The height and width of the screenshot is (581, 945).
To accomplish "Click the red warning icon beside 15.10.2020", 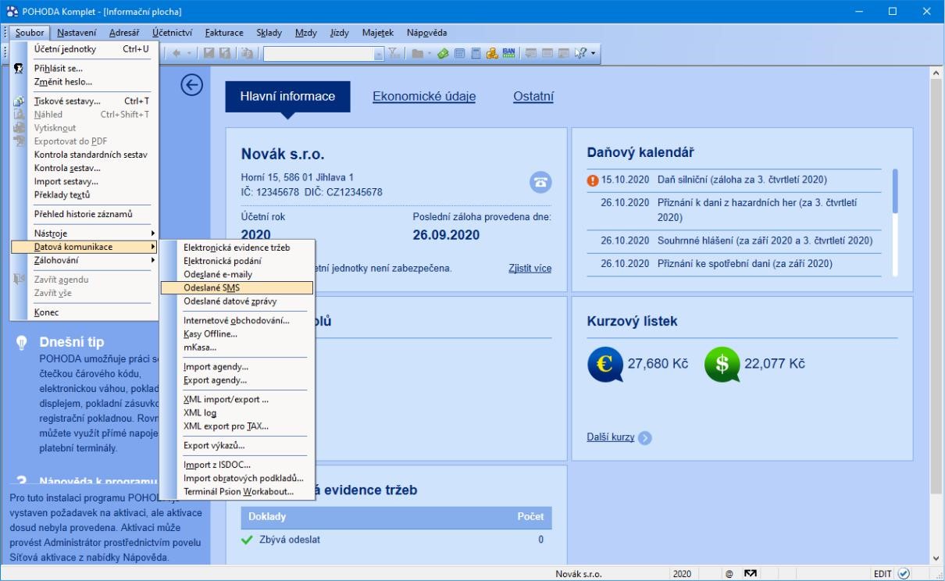I will 593,180.
